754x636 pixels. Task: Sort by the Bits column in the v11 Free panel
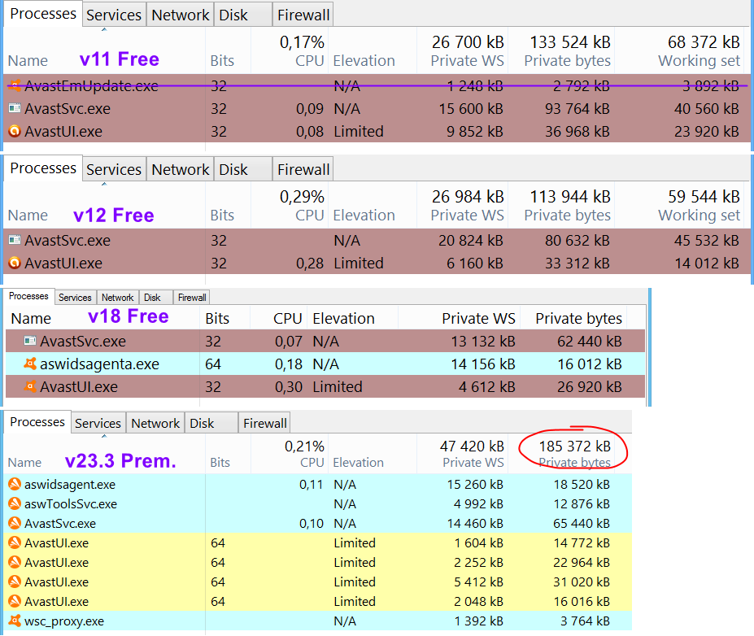coord(228,50)
